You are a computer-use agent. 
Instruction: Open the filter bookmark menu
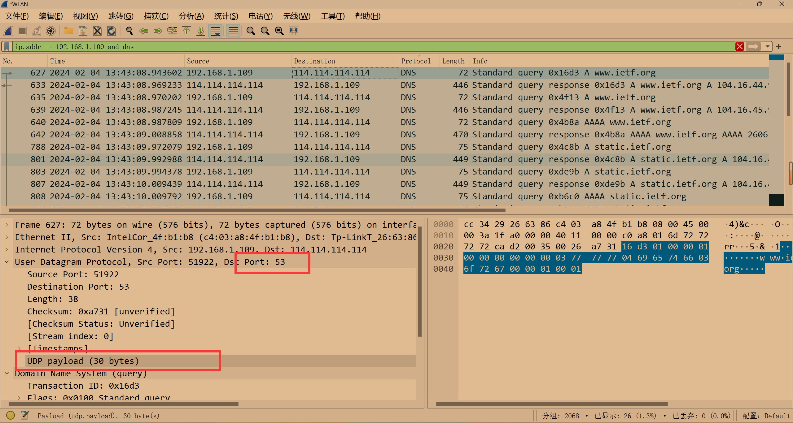(7, 47)
